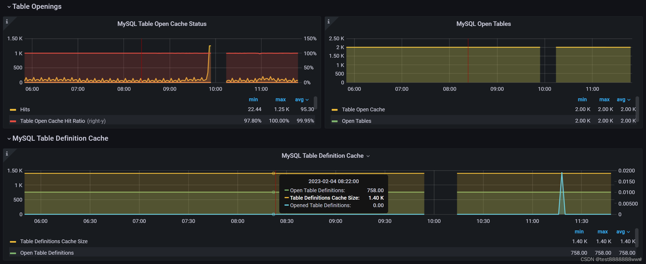Screen dimensions: 646x264
Task: Sort Open Tables legend by max
Action: coord(605,100)
